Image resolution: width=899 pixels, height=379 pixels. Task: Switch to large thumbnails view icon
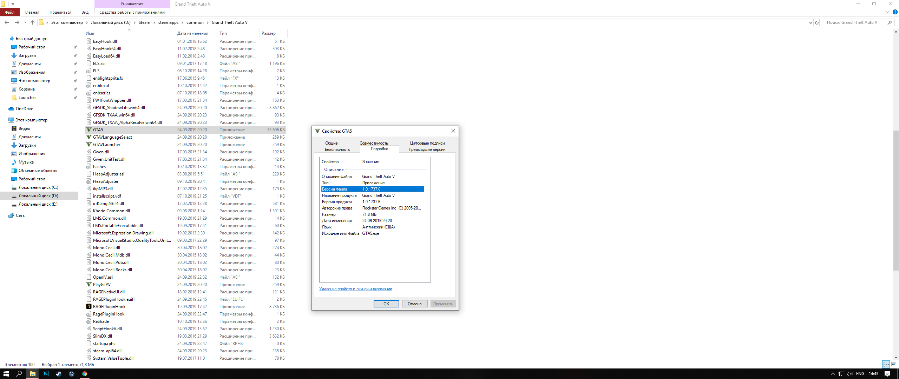(894, 364)
